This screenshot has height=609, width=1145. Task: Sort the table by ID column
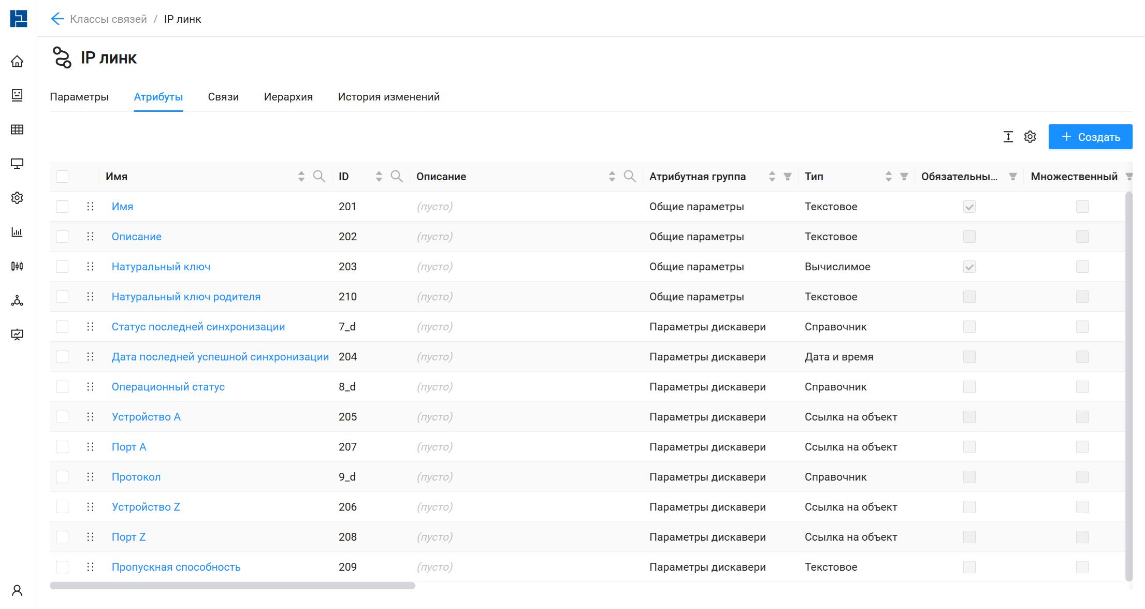point(379,177)
